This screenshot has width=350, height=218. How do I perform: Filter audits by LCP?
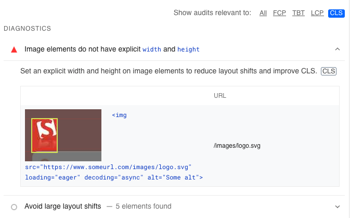click(317, 13)
